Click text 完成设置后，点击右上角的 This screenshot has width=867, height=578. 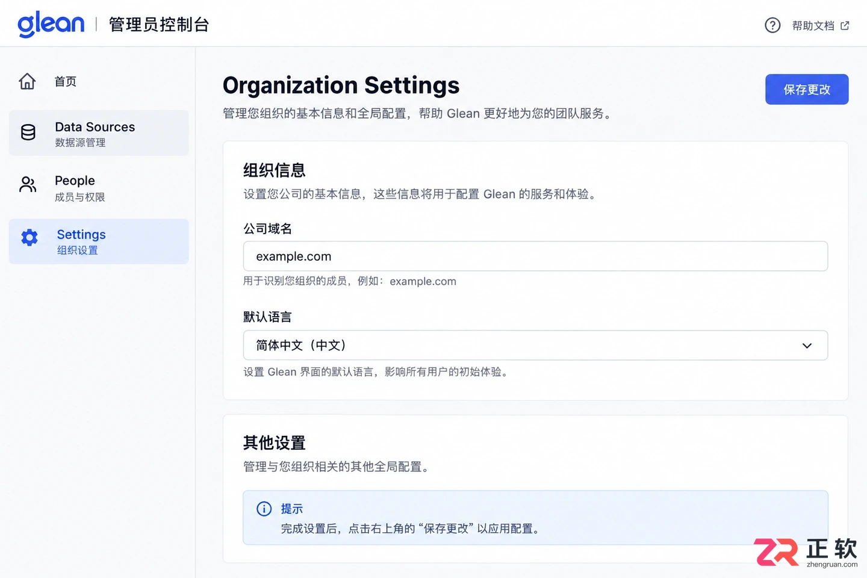[348, 529]
